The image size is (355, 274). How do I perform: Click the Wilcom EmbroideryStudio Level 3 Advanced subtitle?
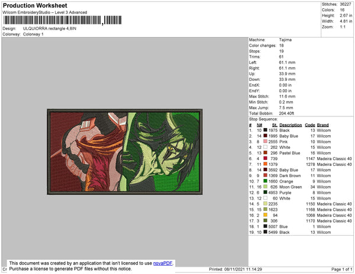point(44,12)
